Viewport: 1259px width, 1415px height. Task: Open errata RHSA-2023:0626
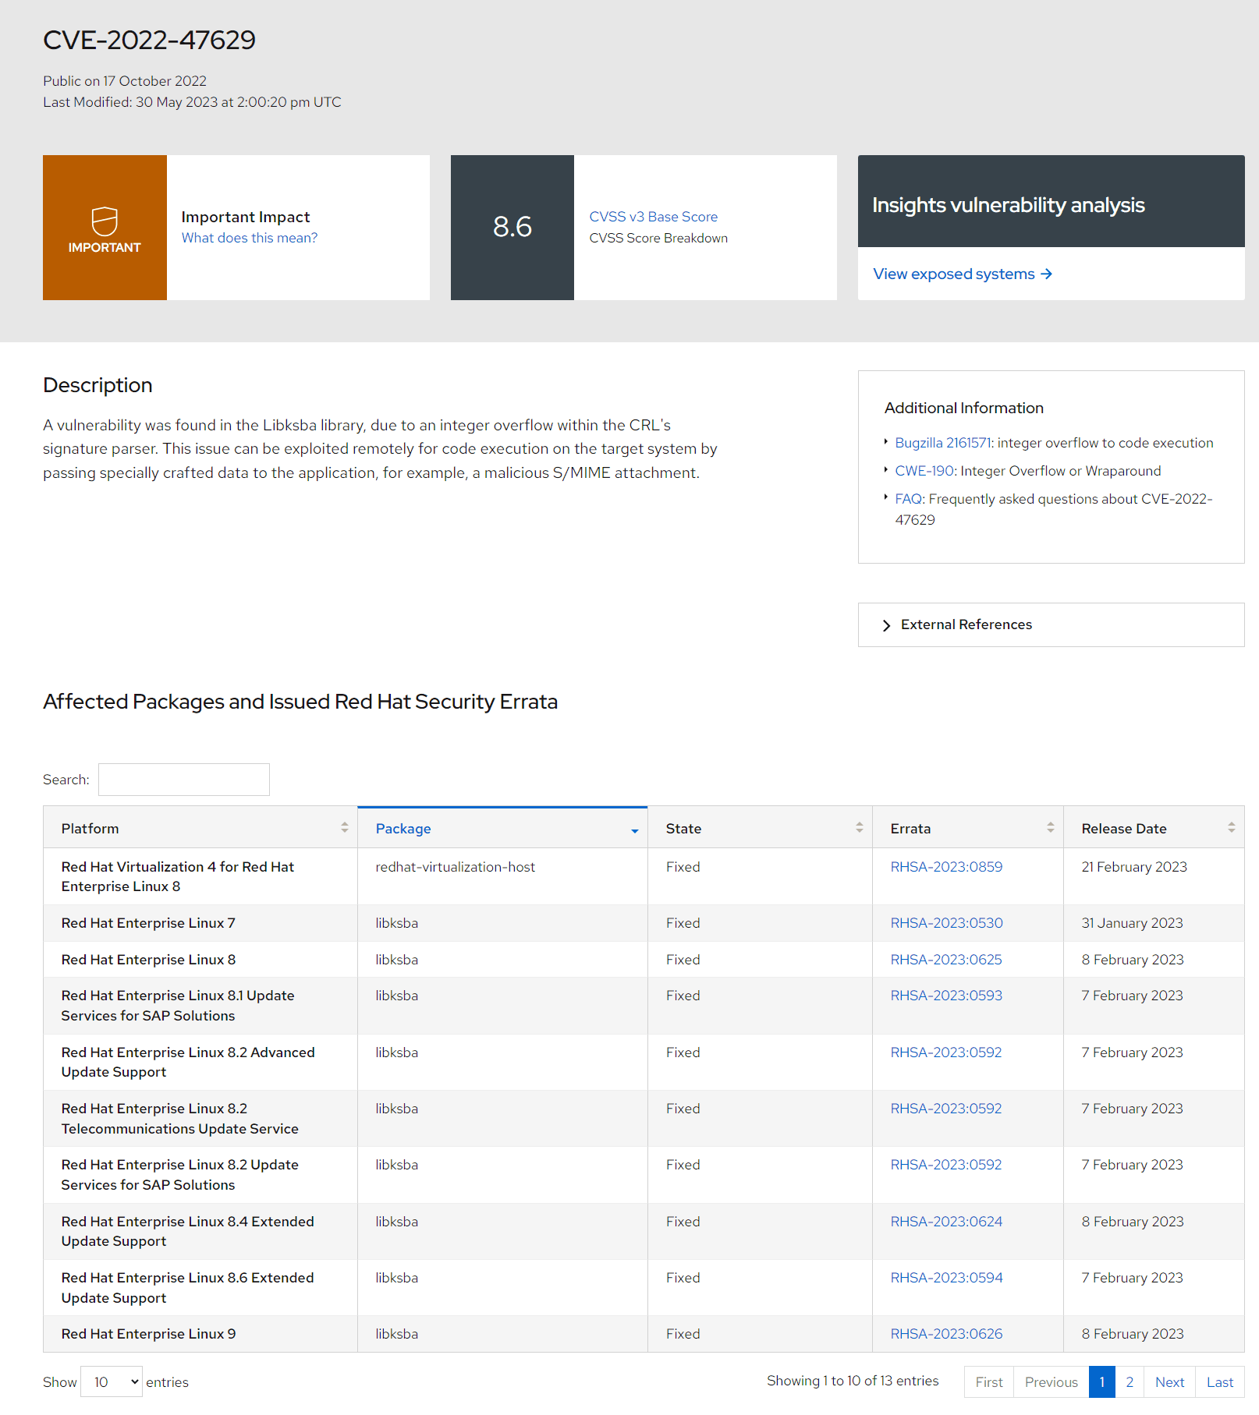(946, 1334)
